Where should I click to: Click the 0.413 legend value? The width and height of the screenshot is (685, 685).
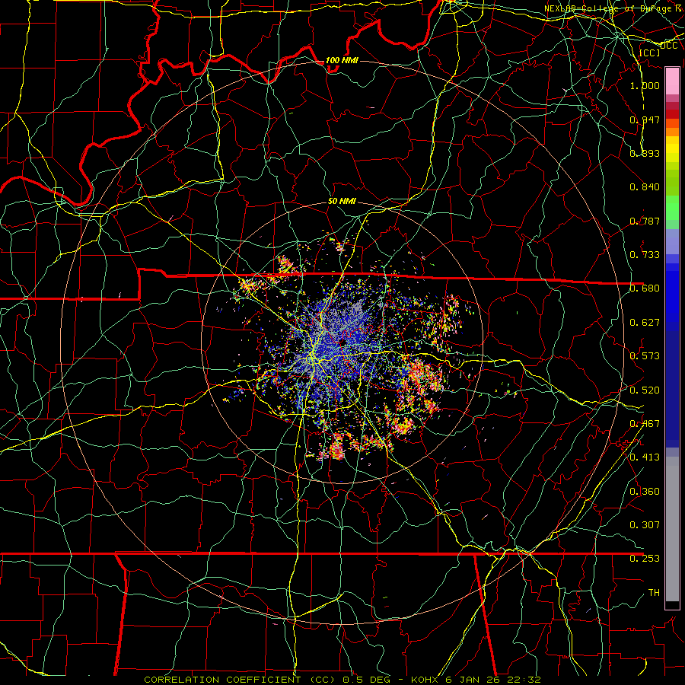[645, 457]
